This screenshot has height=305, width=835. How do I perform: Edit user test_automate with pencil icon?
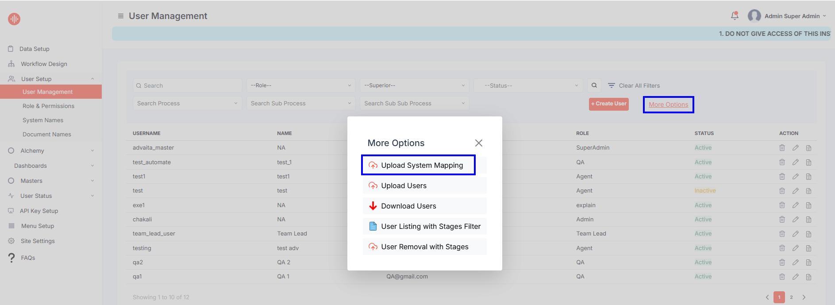coord(795,162)
